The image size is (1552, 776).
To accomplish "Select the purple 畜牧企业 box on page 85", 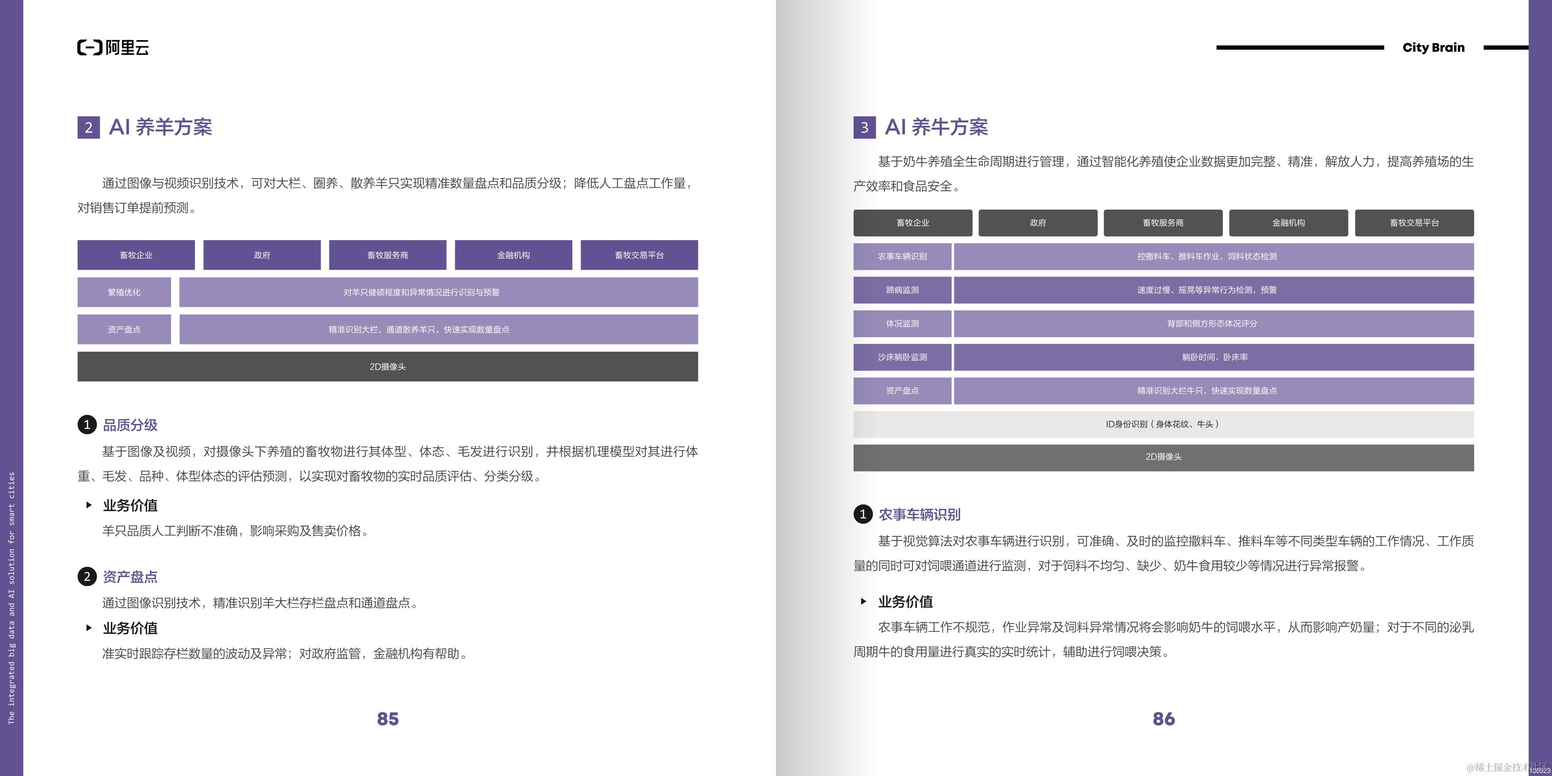I will [x=136, y=255].
